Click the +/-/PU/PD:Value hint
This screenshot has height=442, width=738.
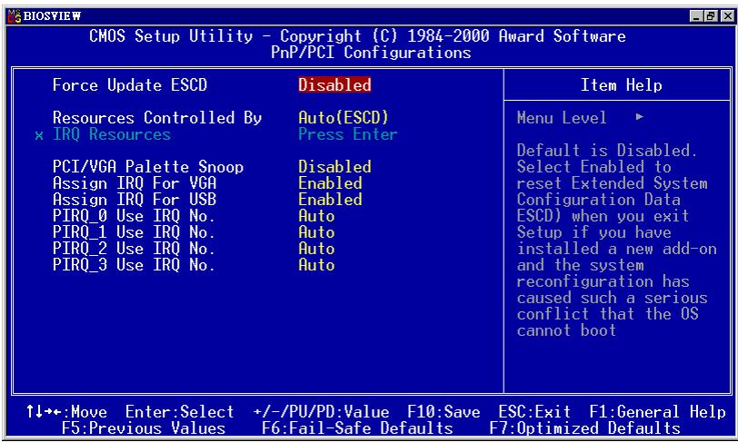[321, 412]
